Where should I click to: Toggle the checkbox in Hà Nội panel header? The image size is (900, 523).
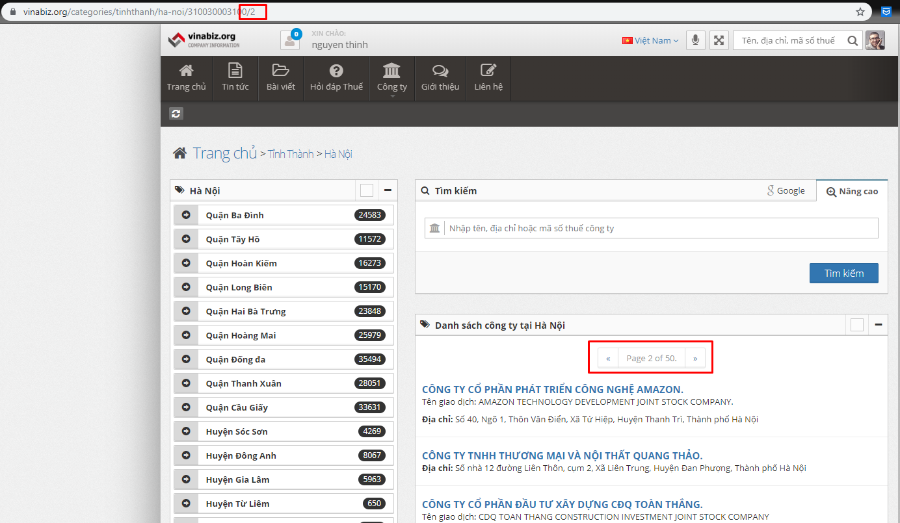(367, 190)
